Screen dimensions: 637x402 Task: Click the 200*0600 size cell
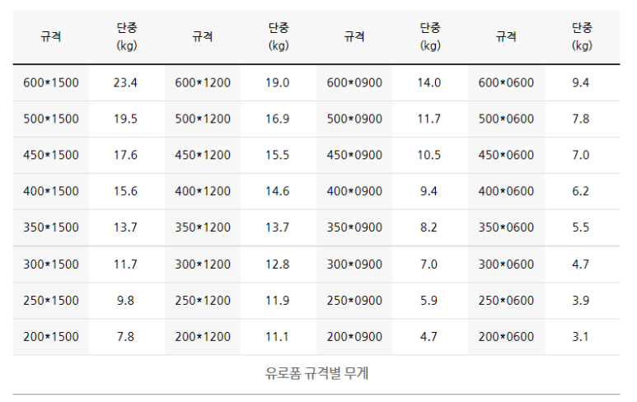point(506,337)
